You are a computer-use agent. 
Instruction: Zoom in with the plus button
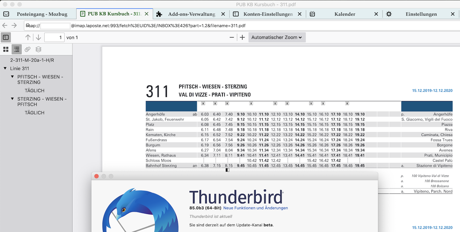pos(242,37)
